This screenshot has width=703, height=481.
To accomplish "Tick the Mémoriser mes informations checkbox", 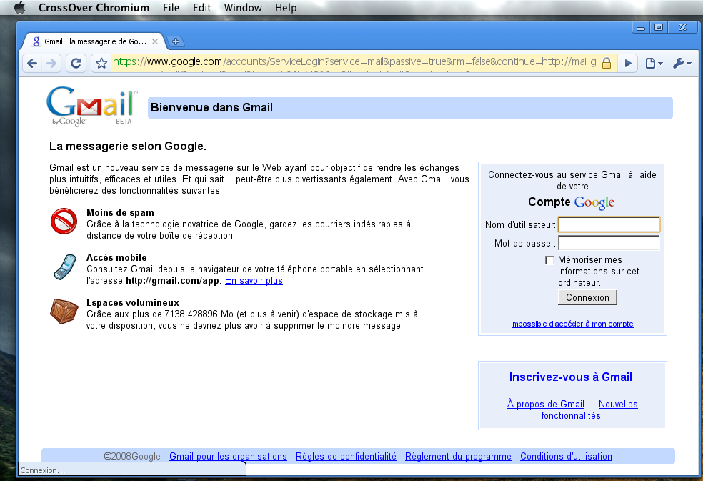I will tap(549, 260).
